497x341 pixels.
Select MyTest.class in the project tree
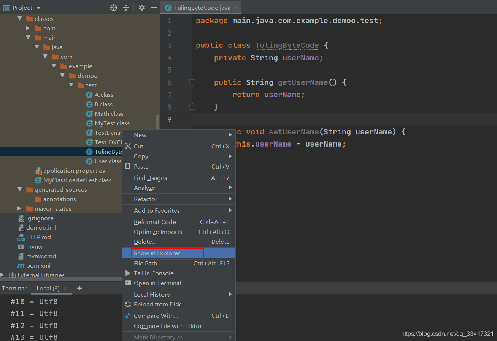[112, 123]
